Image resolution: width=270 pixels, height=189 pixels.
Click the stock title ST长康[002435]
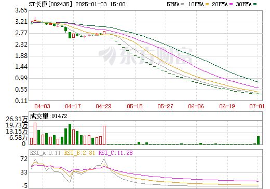coord(50,4)
